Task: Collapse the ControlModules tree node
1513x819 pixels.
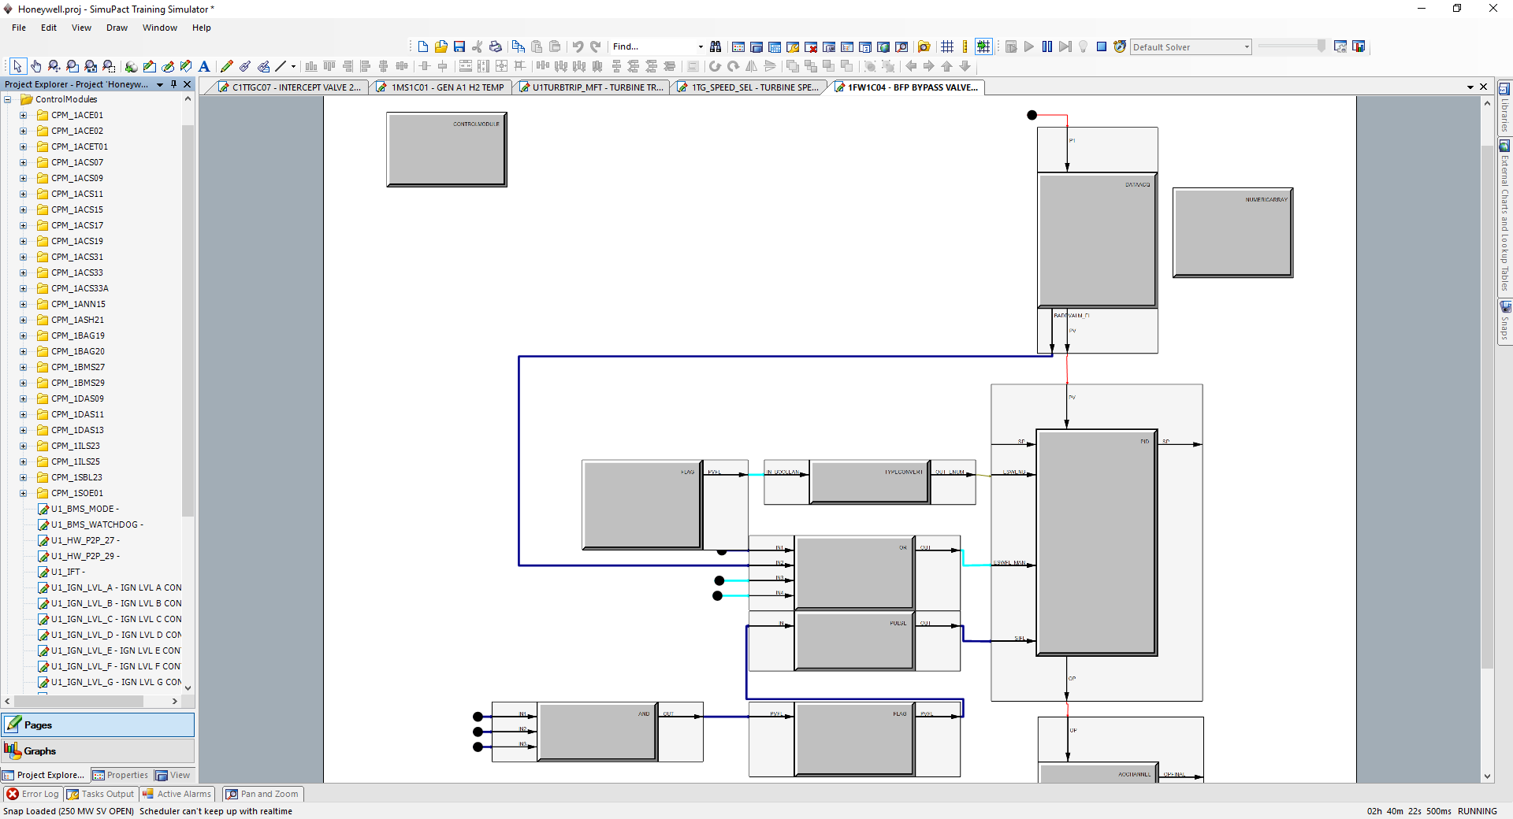Action: [8, 100]
